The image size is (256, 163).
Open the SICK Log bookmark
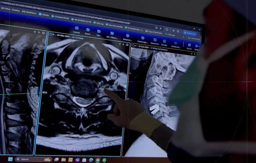(x=98, y=23)
